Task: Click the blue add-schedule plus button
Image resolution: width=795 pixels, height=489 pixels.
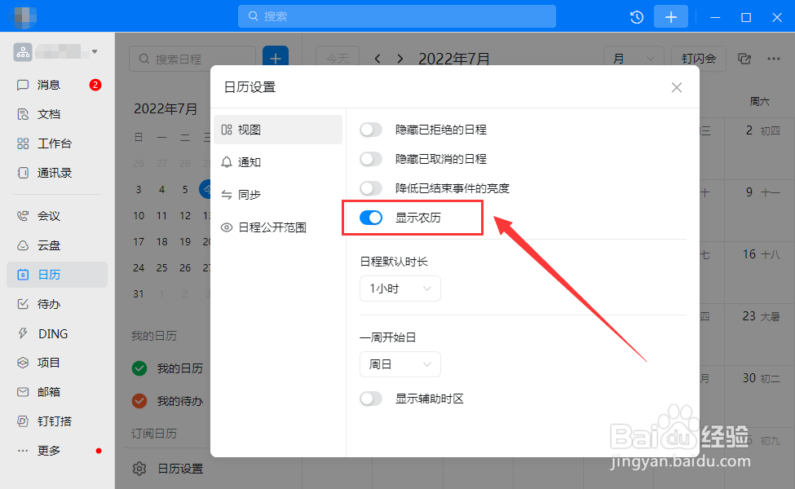Action: pos(276,59)
